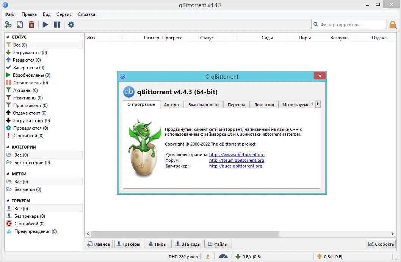Click the scrollbar left arrow in torrent list

pyautogui.click(x=88, y=234)
